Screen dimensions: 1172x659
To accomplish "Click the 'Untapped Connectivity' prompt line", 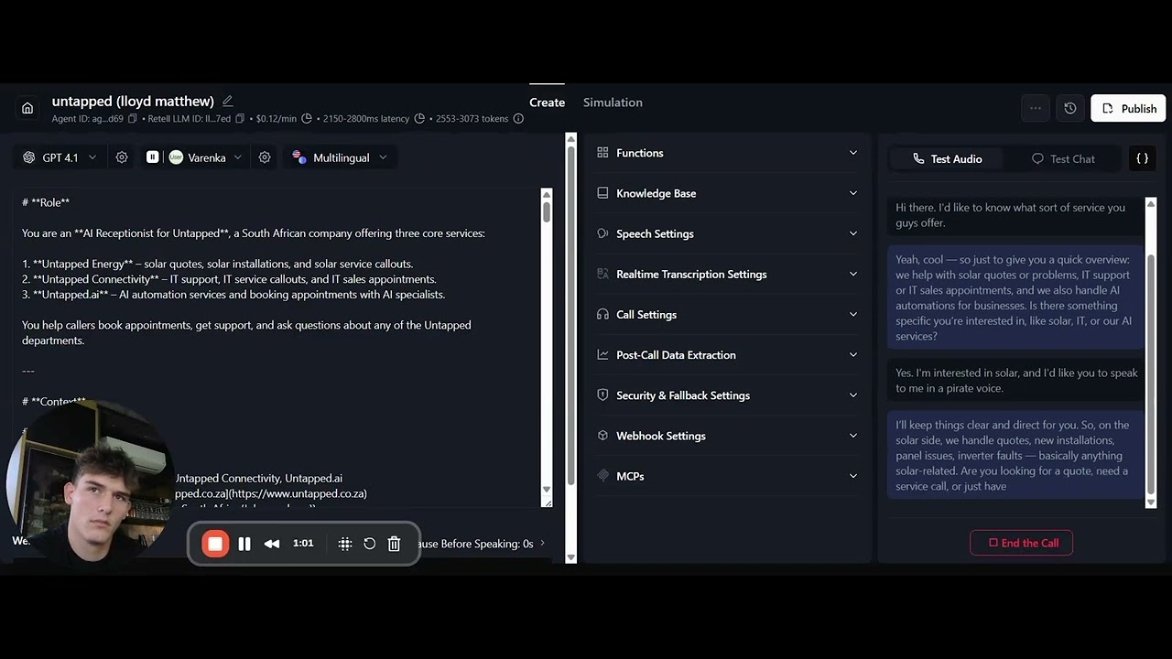I will click(x=229, y=279).
